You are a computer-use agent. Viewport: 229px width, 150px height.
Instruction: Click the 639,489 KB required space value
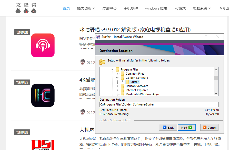pos(212,110)
